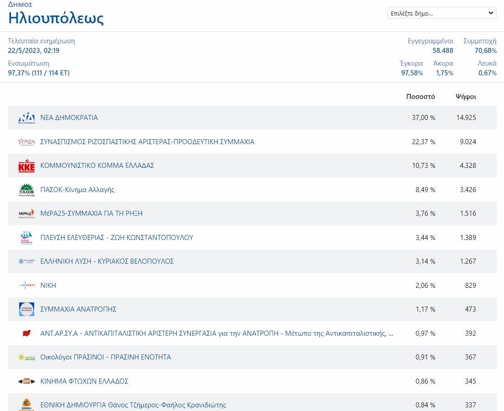Click the 829 votes figure for ΝΙΚΗ
The image size is (504, 411).
[471, 286]
